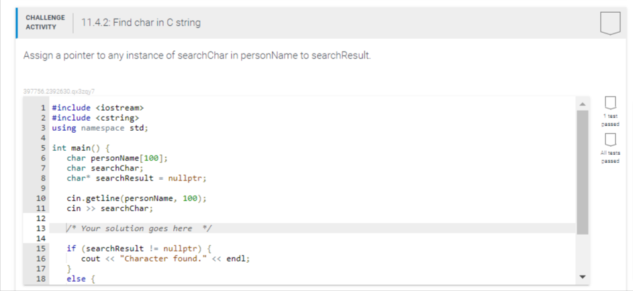Click the #include <iostream> code line
This screenshot has height=291, width=633.
coord(98,107)
